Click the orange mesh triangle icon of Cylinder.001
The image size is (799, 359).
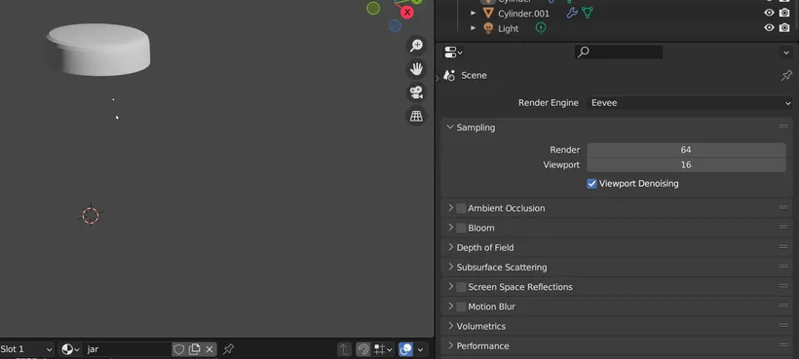(488, 14)
